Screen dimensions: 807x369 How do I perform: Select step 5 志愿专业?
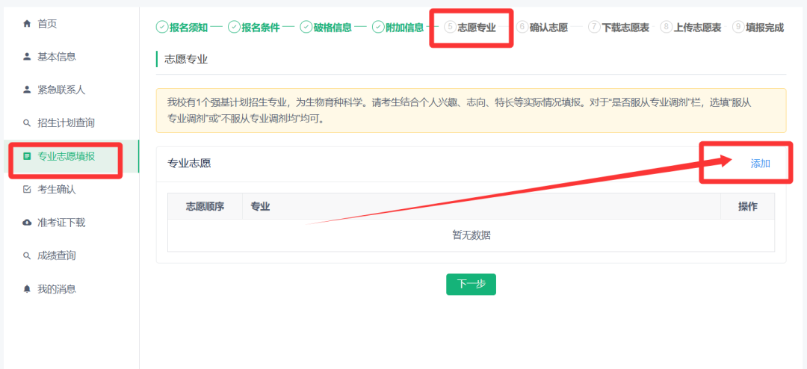(469, 28)
